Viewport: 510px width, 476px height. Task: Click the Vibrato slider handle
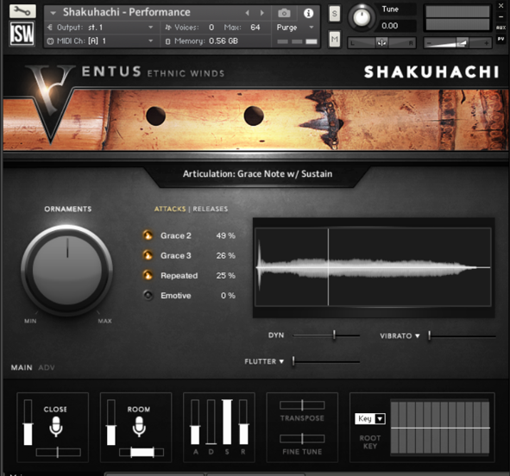click(430, 335)
